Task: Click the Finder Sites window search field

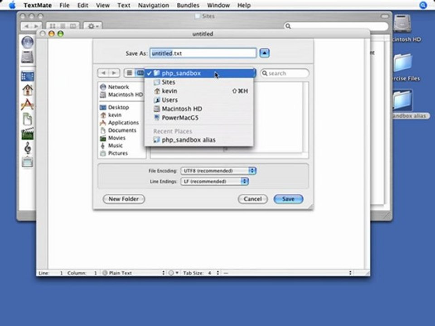Action: tap(336, 26)
